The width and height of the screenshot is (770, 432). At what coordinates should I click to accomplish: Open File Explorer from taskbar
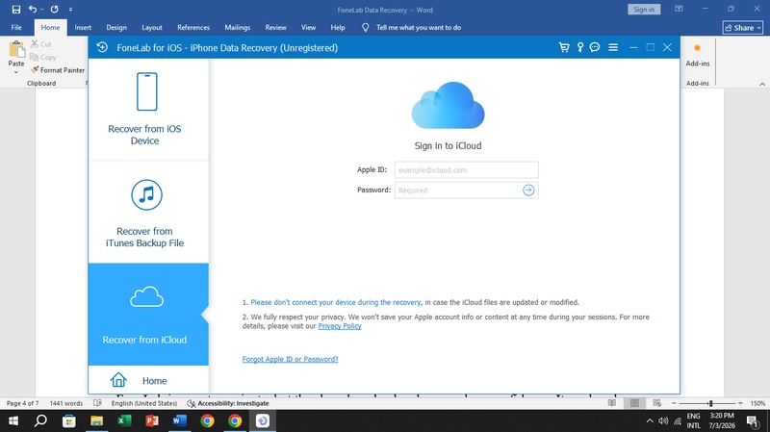(x=96, y=420)
